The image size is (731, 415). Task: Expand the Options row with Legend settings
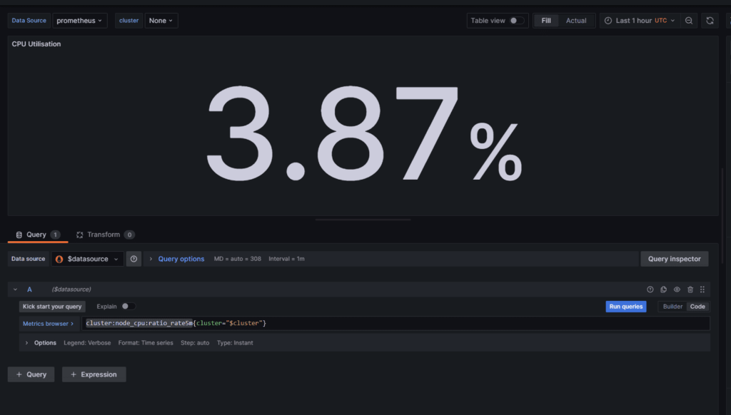[26, 343]
